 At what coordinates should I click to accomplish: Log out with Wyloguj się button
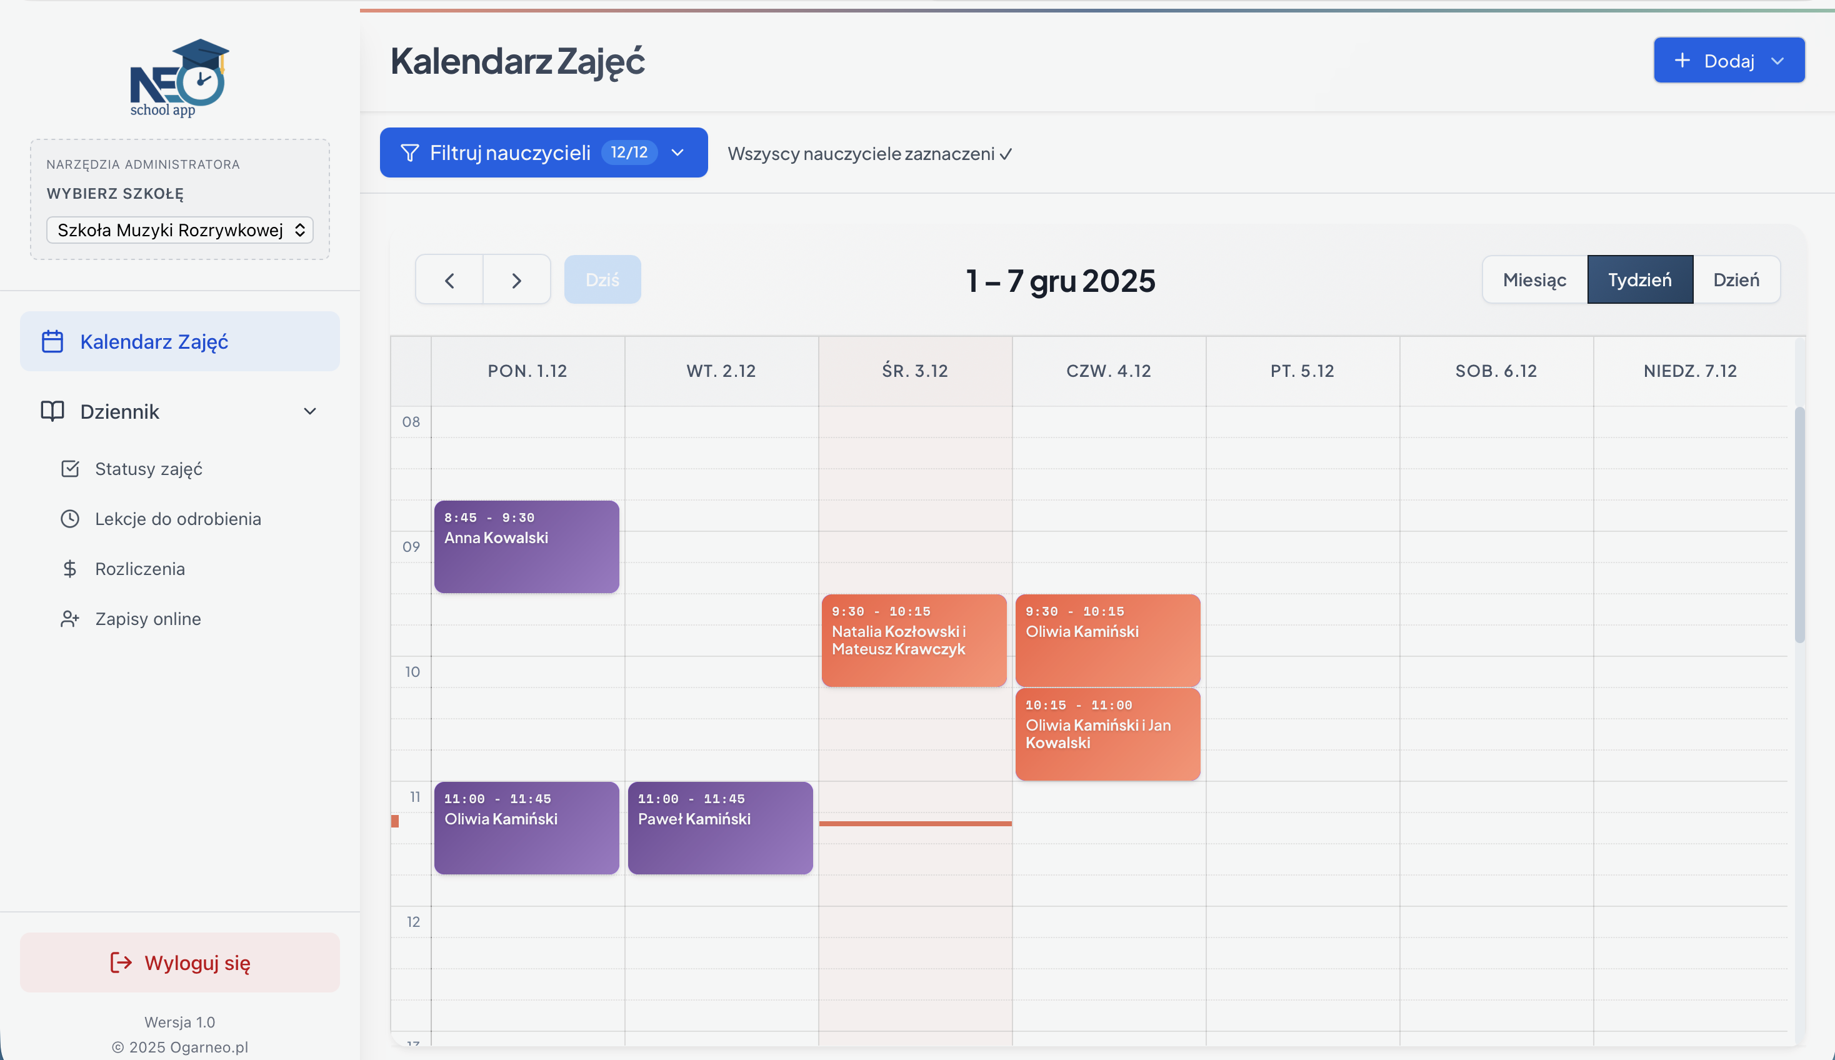point(180,962)
